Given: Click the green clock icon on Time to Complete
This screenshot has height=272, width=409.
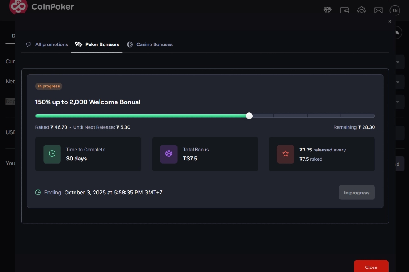Looking at the screenshot, I should 51,154.
